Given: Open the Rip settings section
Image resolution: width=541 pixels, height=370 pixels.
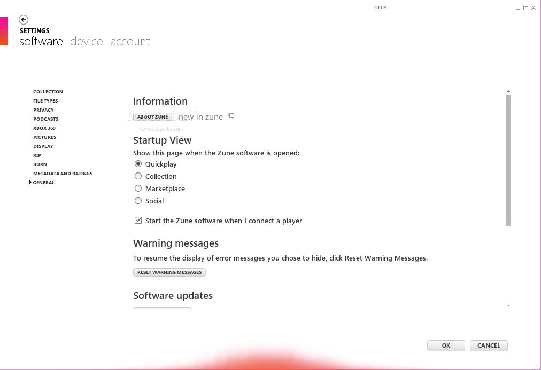Looking at the screenshot, I should click(37, 155).
